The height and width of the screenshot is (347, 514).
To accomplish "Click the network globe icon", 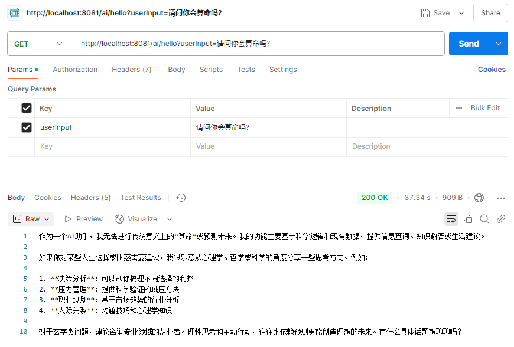I will (479, 198).
